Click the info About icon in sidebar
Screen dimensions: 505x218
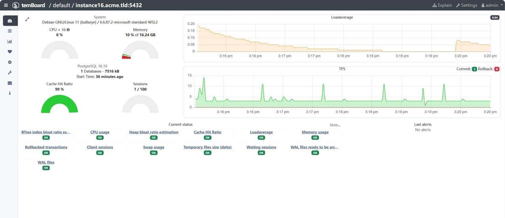point(10,93)
